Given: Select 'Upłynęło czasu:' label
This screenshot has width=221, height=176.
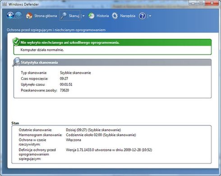Looking at the screenshot, I should click(33, 84).
